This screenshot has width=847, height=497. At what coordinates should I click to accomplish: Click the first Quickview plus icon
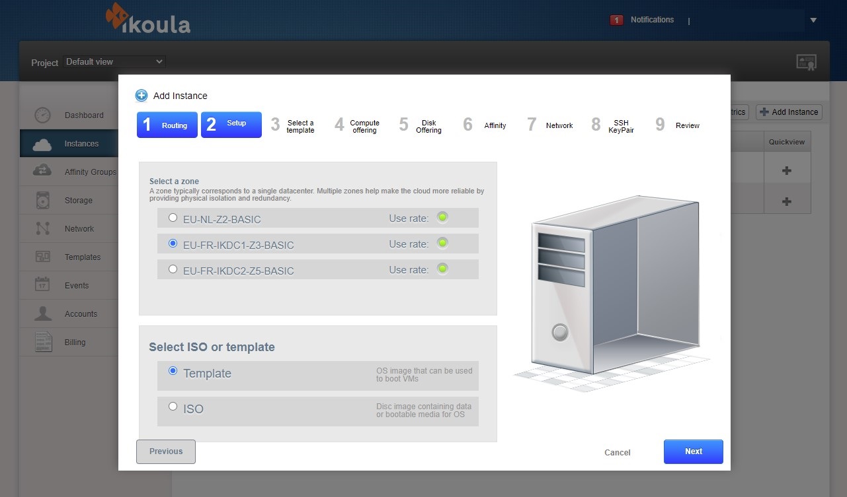point(787,170)
